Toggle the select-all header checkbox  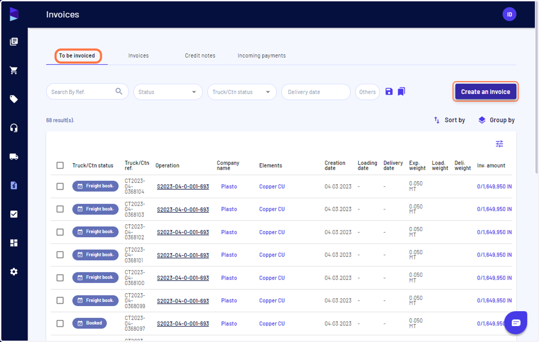[x=60, y=165]
